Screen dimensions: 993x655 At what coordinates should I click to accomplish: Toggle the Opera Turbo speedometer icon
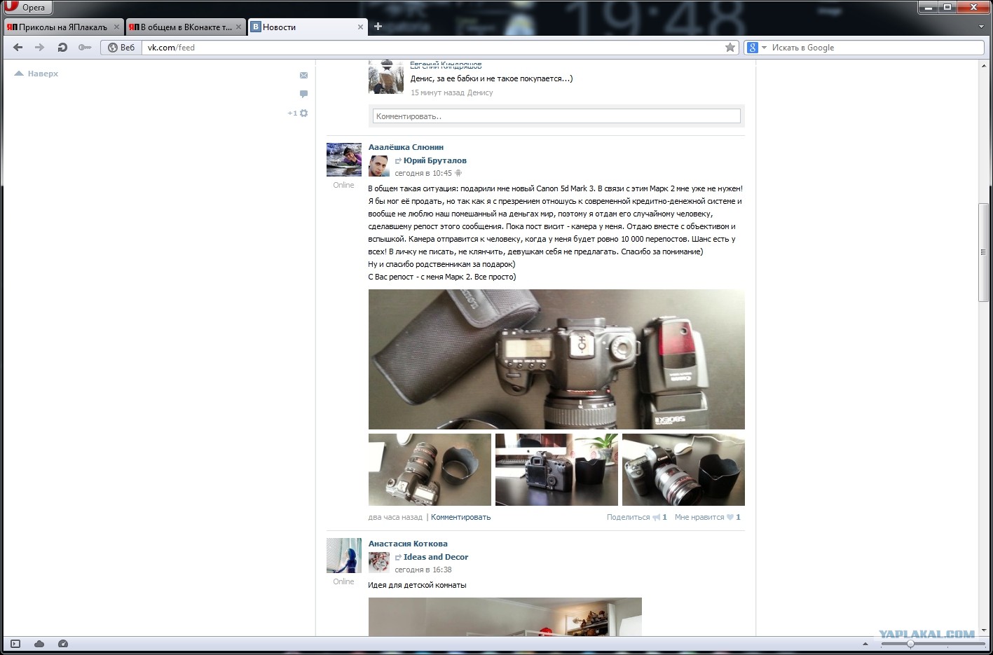[63, 644]
